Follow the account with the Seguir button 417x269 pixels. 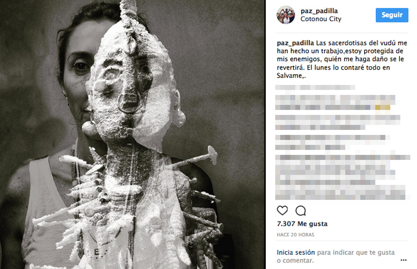tap(392, 15)
